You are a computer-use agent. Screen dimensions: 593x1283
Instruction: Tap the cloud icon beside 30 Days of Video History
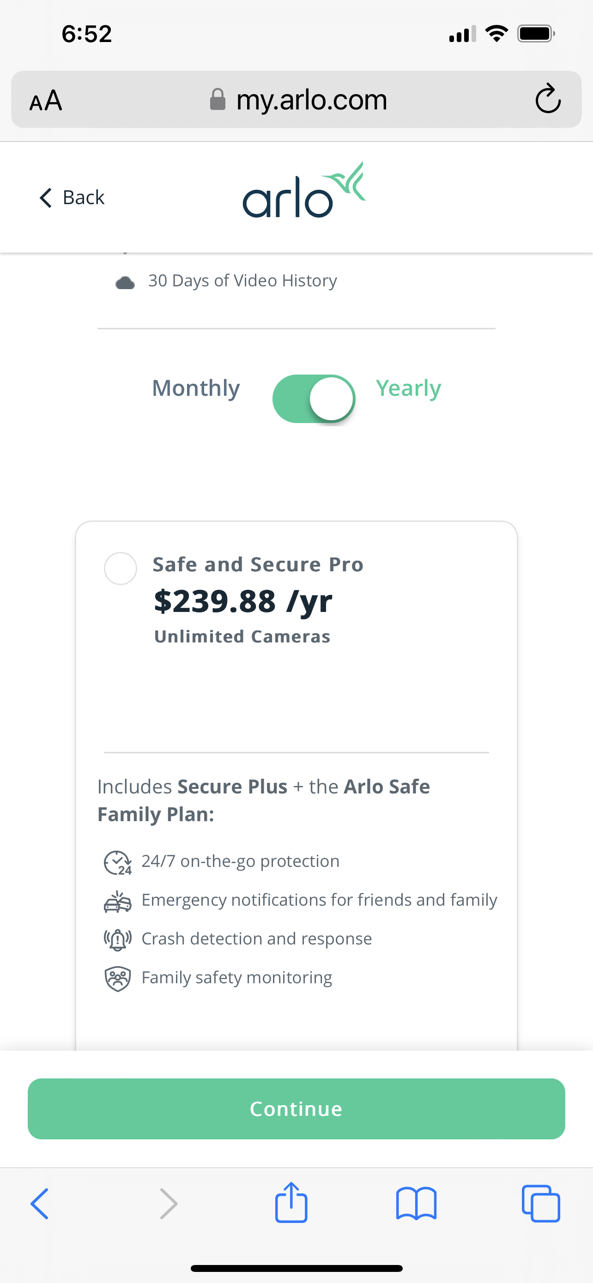point(125,282)
